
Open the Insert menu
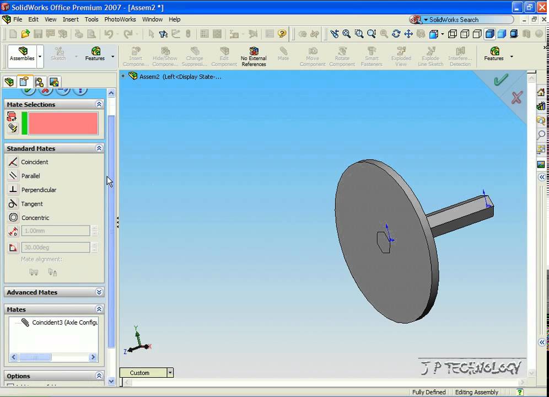coord(71,19)
